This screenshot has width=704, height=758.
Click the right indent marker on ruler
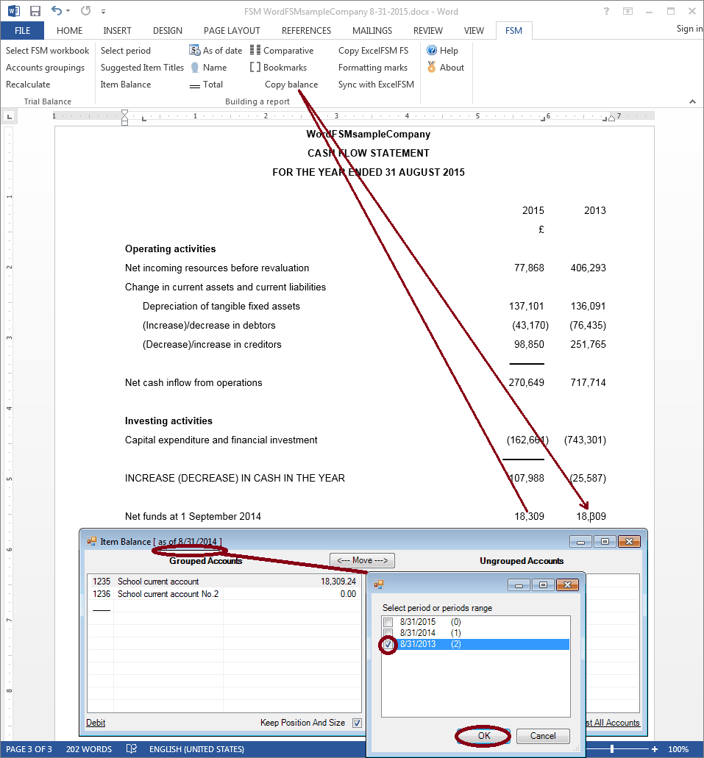[x=611, y=118]
